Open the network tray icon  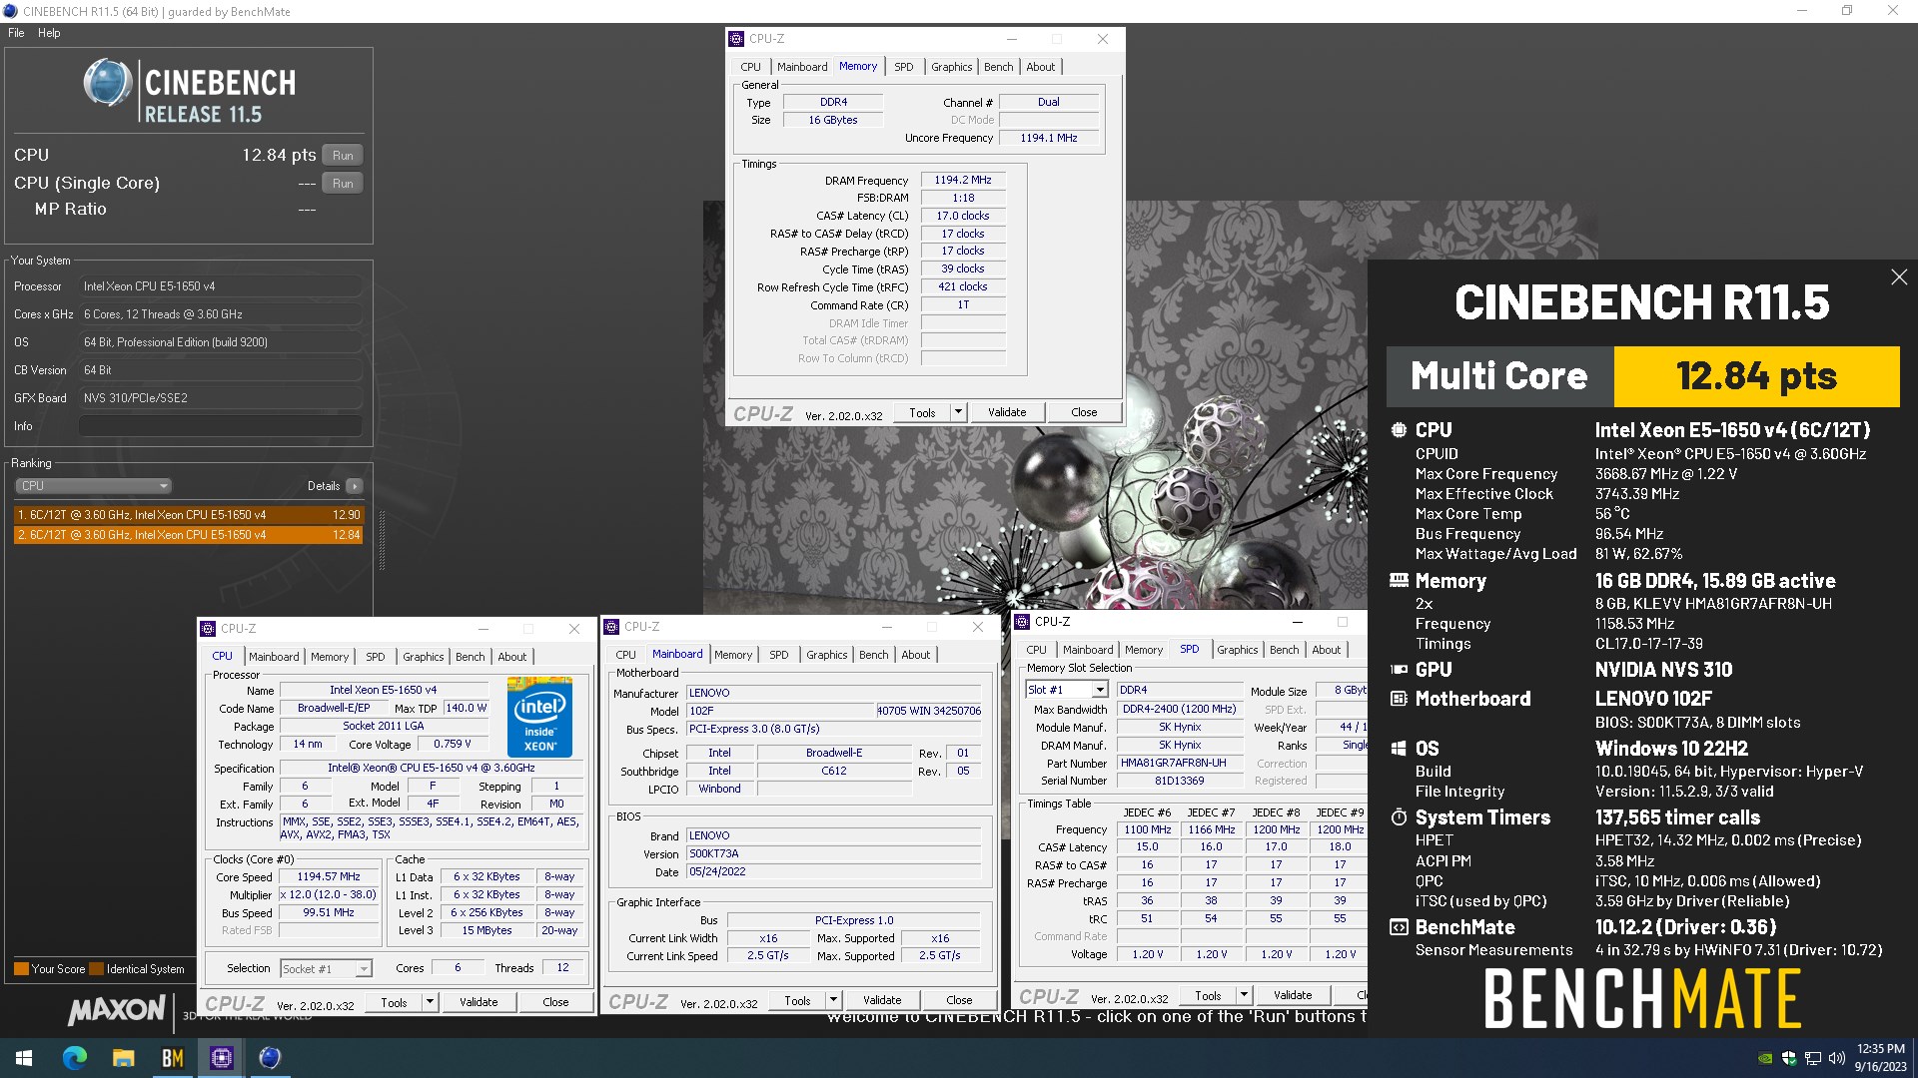click(1813, 1058)
